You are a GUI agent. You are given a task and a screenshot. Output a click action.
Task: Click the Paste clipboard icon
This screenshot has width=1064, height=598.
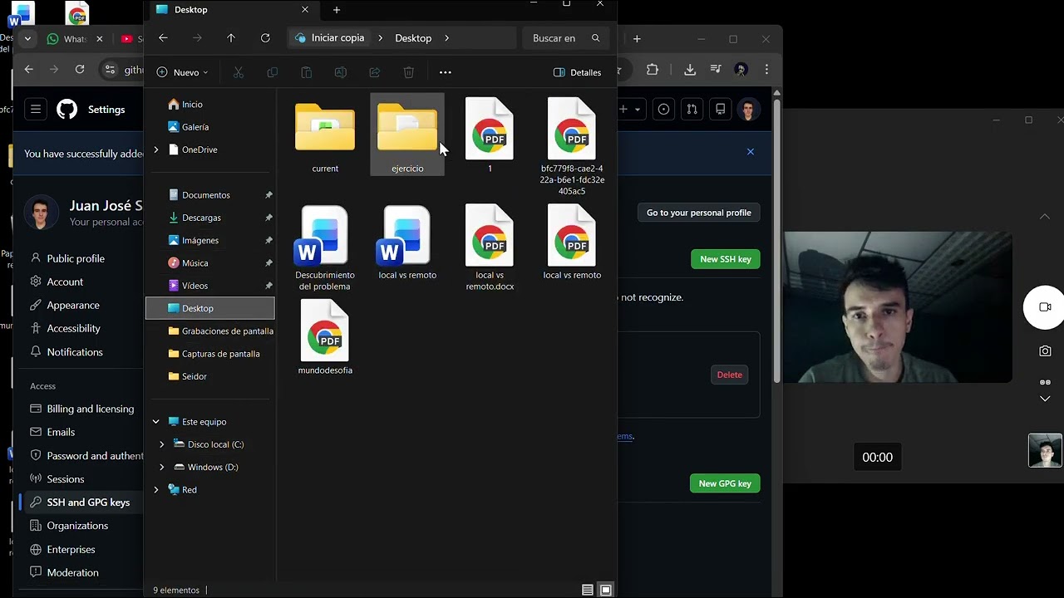[x=306, y=72]
